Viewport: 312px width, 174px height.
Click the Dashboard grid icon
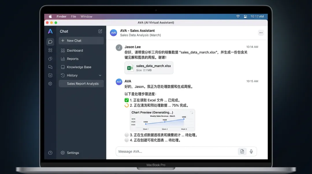point(63,50)
